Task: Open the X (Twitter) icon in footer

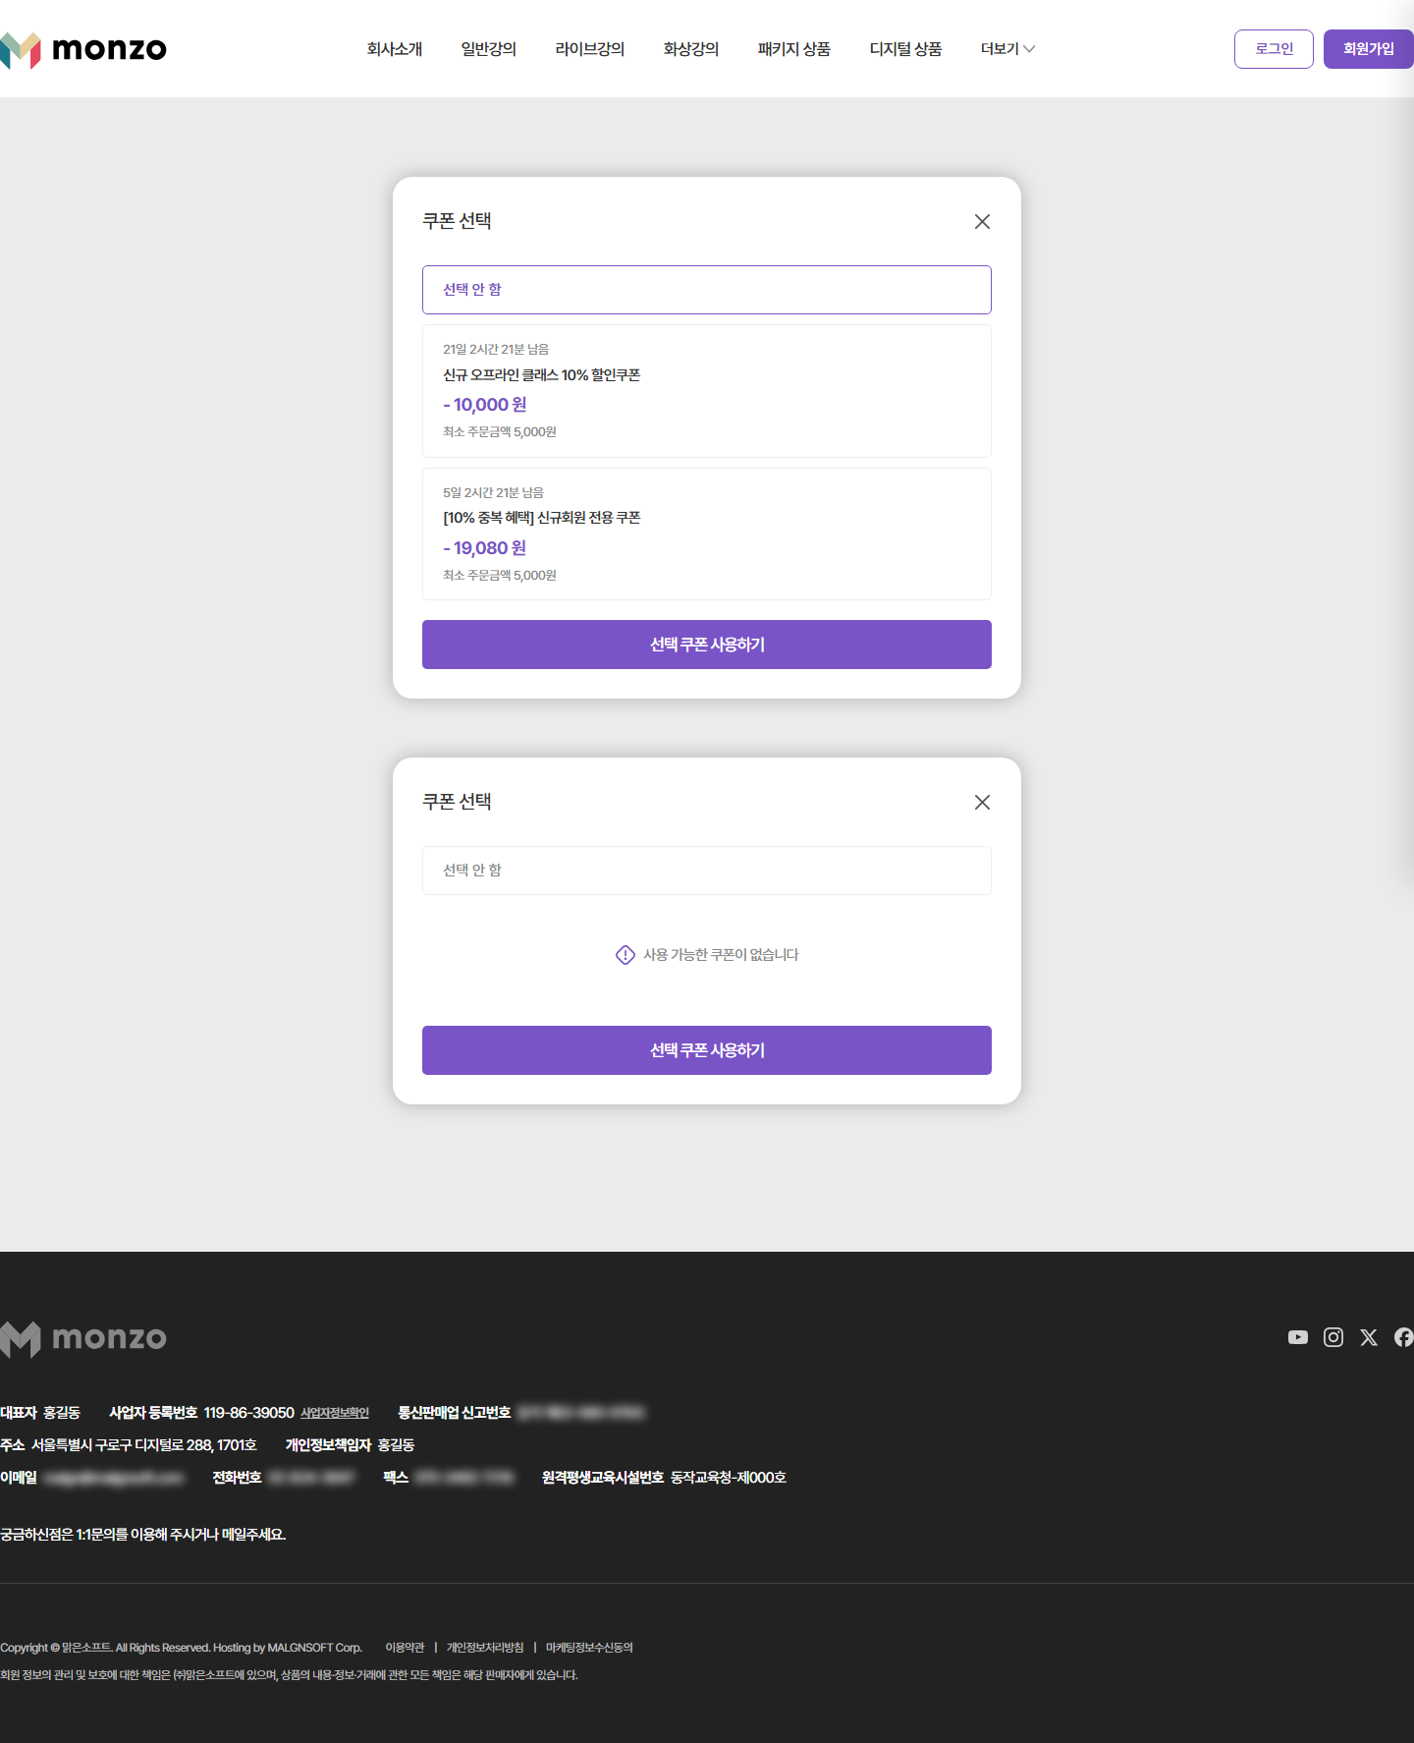Action: 1369,1337
